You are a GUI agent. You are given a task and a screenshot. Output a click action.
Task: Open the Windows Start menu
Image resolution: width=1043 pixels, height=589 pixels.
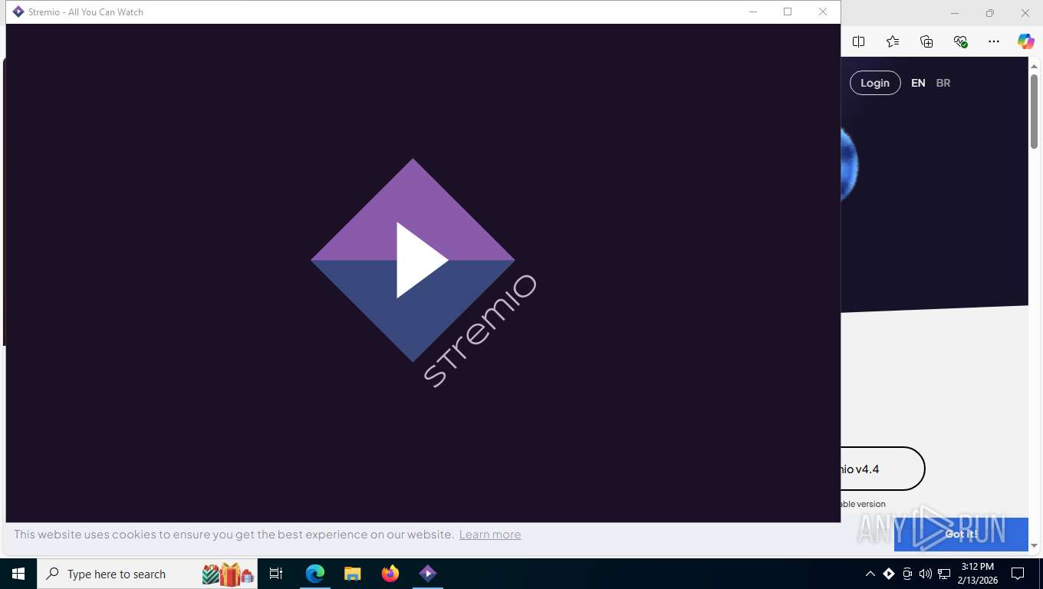coord(18,574)
